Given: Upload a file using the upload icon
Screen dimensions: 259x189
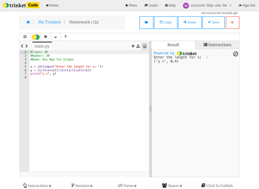Looking at the screenshot, I should [x=138, y=46].
